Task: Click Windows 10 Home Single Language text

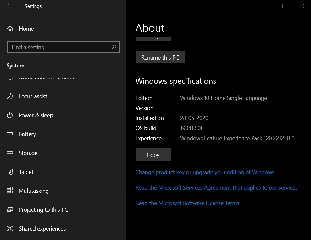Action: [223, 98]
